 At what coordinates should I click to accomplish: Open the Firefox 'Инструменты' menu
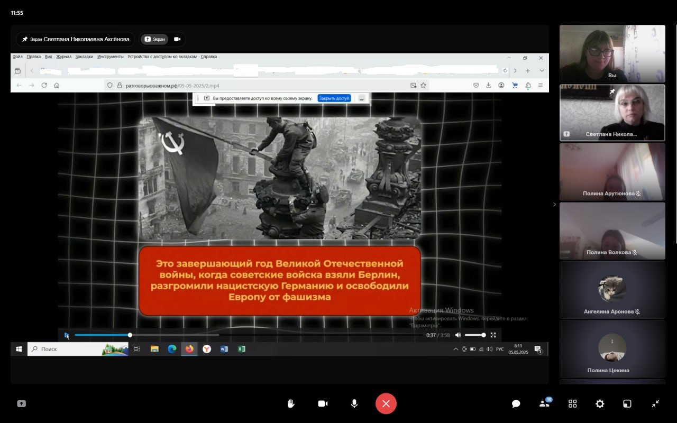[x=110, y=57]
